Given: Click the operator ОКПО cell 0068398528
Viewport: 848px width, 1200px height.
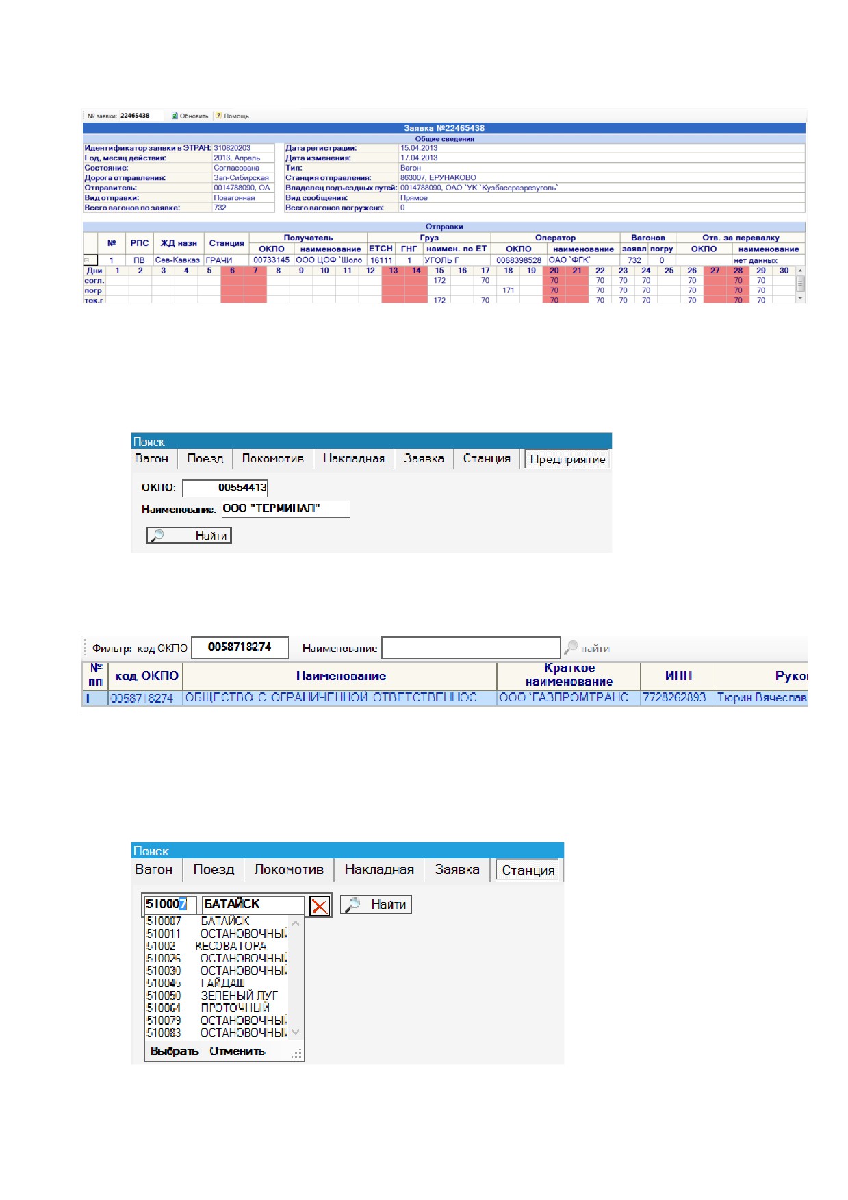Looking at the screenshot, I should (x=519, y=260).
